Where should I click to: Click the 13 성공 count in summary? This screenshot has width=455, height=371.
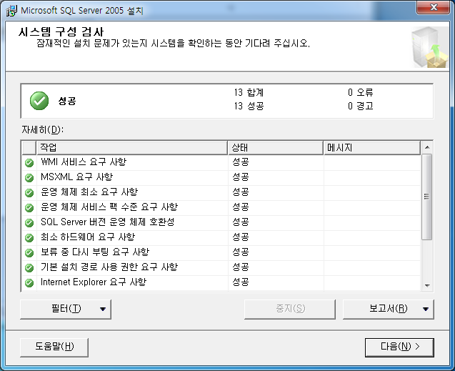249,106
